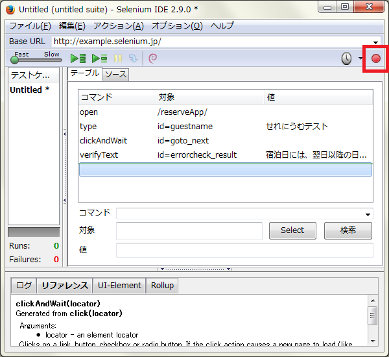Open the Rollup tab

(162, 286)
